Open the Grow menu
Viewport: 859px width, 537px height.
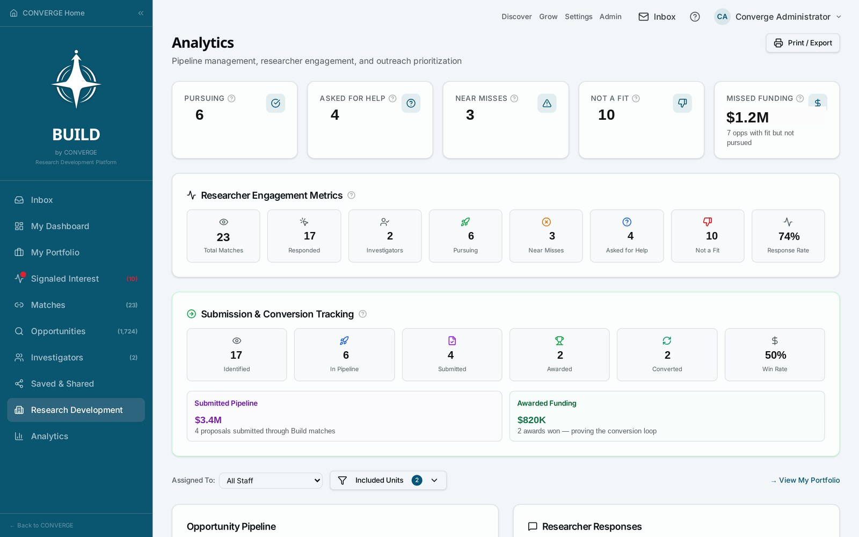(548, 17)
